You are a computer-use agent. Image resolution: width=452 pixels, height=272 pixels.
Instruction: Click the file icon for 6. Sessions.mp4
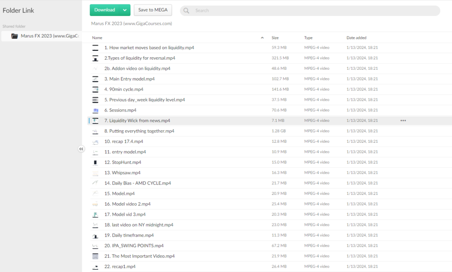click(95, 110)
